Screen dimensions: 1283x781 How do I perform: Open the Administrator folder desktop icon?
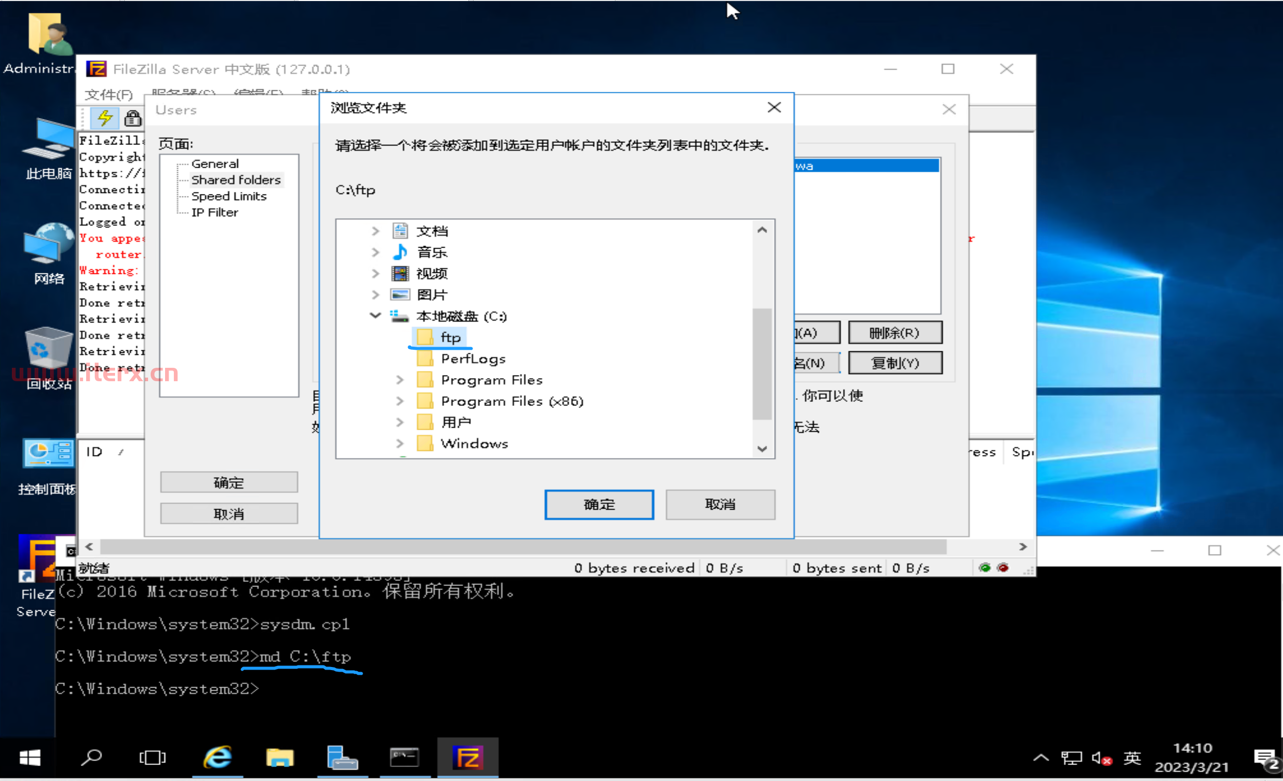[42, 45]
